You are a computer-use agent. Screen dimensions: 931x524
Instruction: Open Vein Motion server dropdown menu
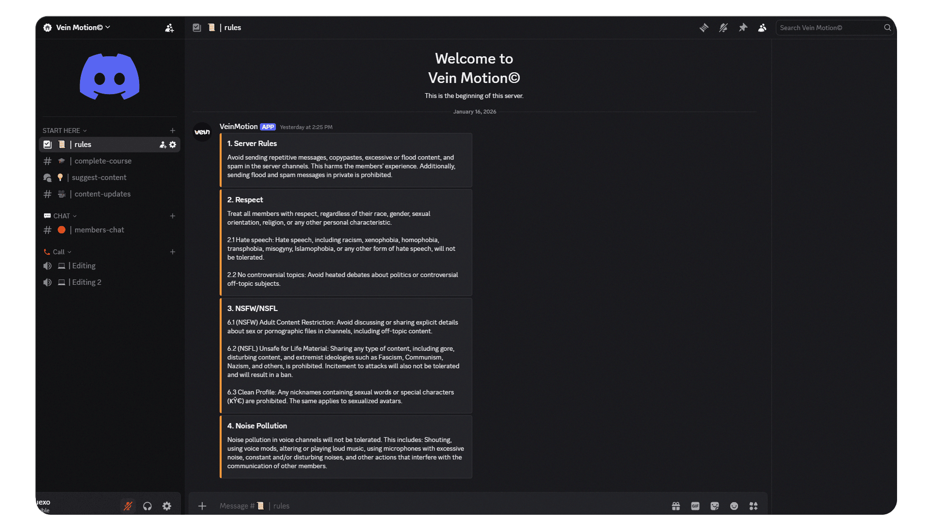pyautogui.click(x=82, y=28)
